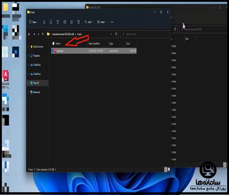229x195 pixels.
Task: Click the Size column header in AutoCAD 2023 window
Action: click(187, 39)
